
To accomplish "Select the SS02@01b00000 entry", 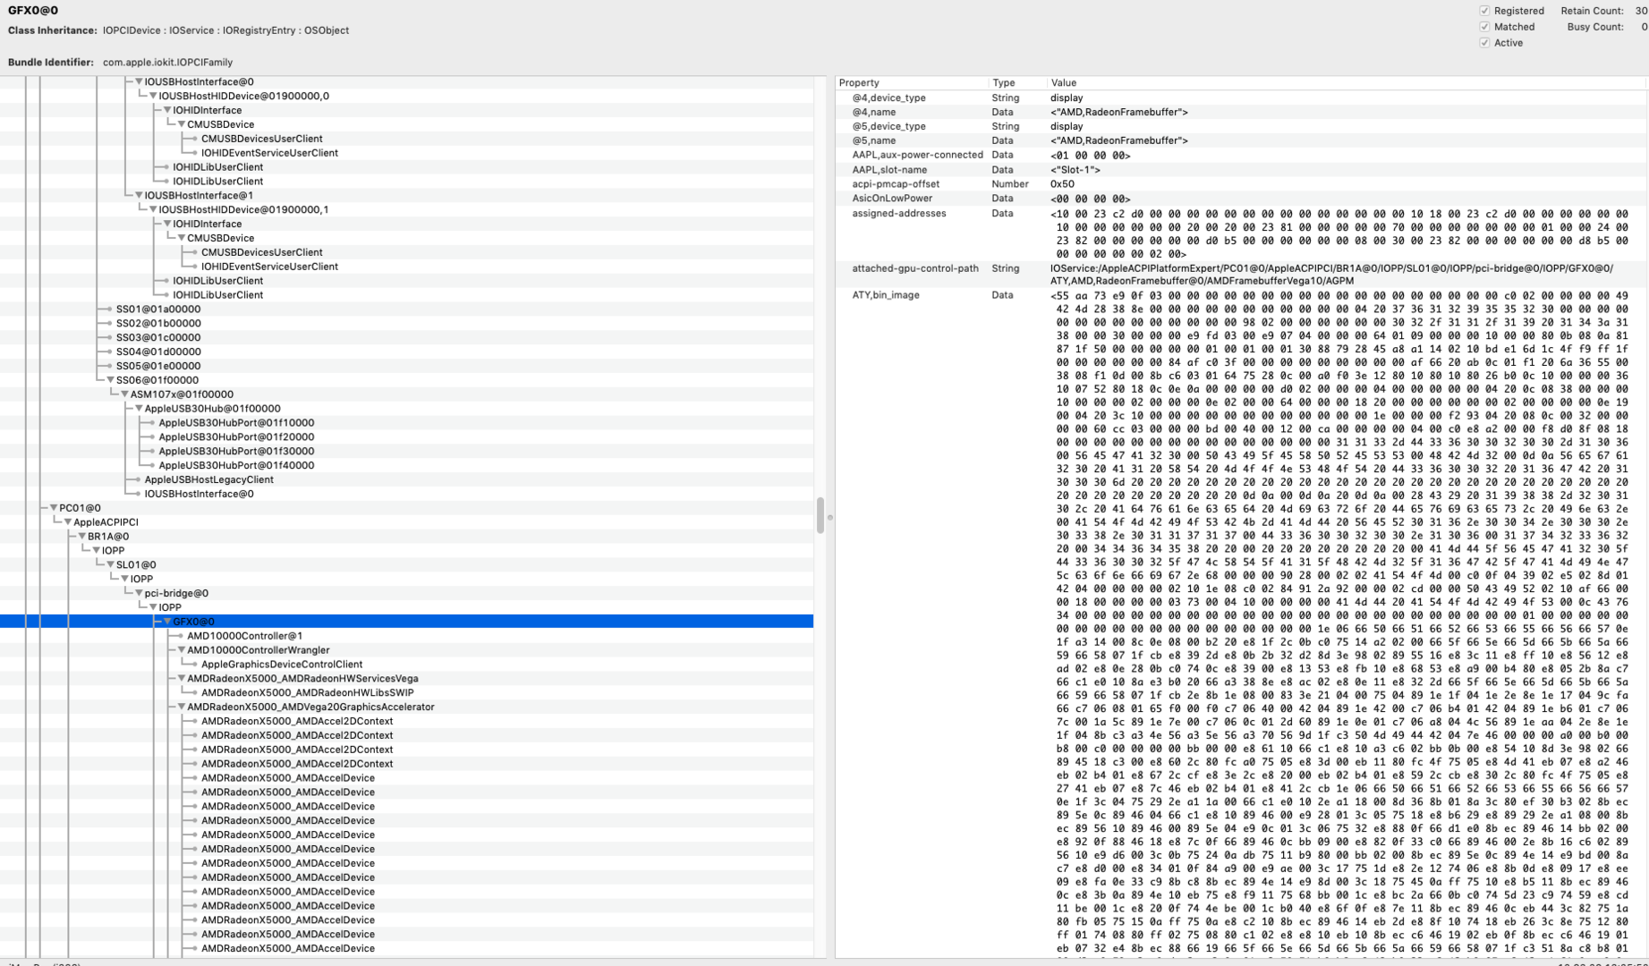I will pos(158,324).
